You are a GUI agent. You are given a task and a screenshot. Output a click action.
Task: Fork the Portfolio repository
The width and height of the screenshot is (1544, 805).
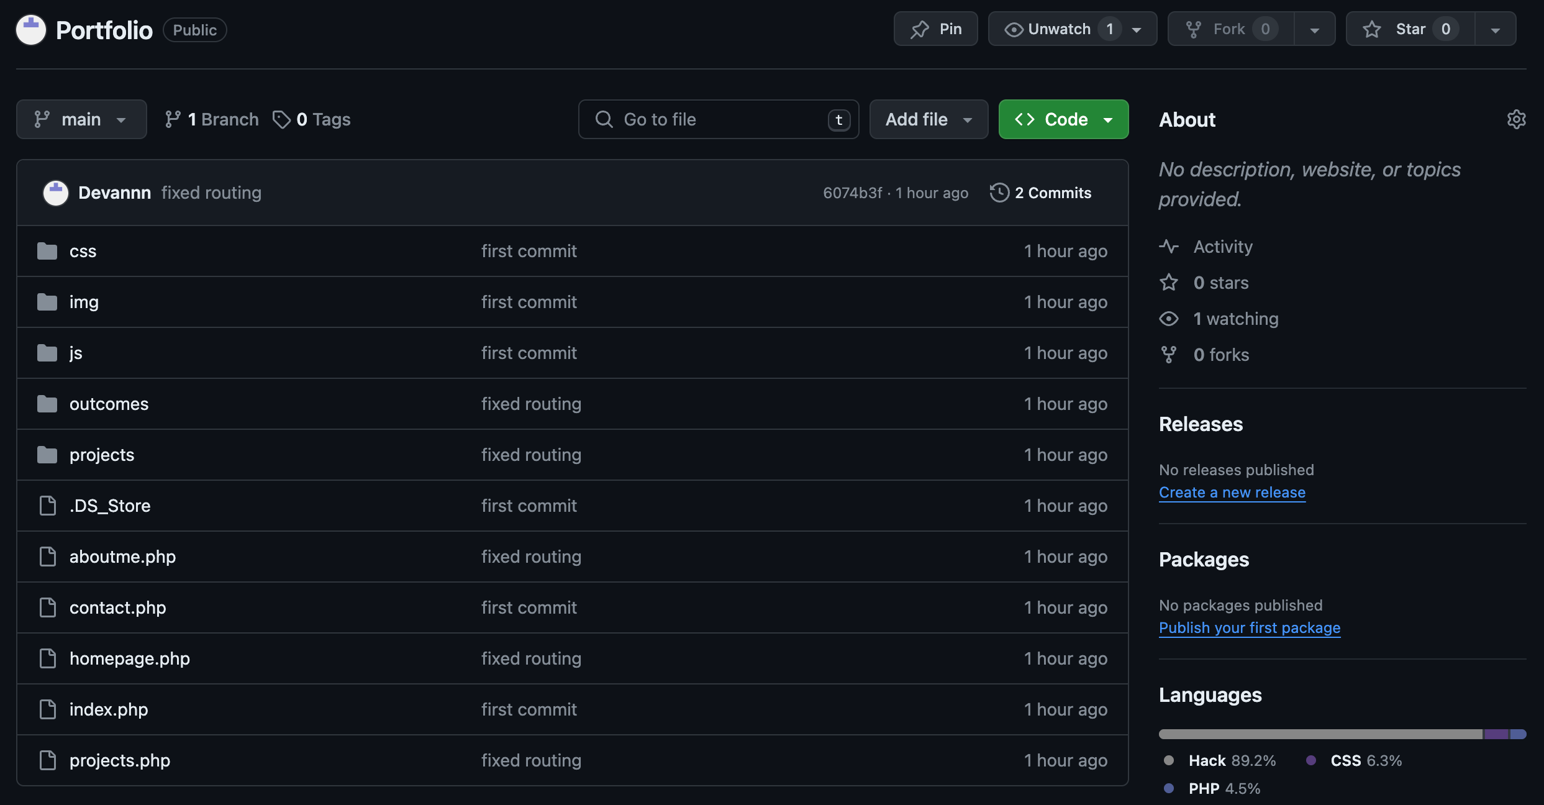(1231, 29)
